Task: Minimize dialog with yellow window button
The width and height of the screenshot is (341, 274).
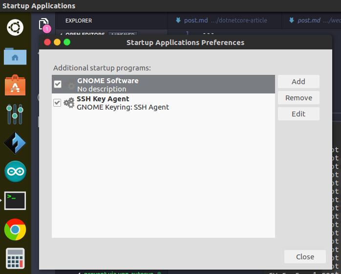Action: point(57,42)
